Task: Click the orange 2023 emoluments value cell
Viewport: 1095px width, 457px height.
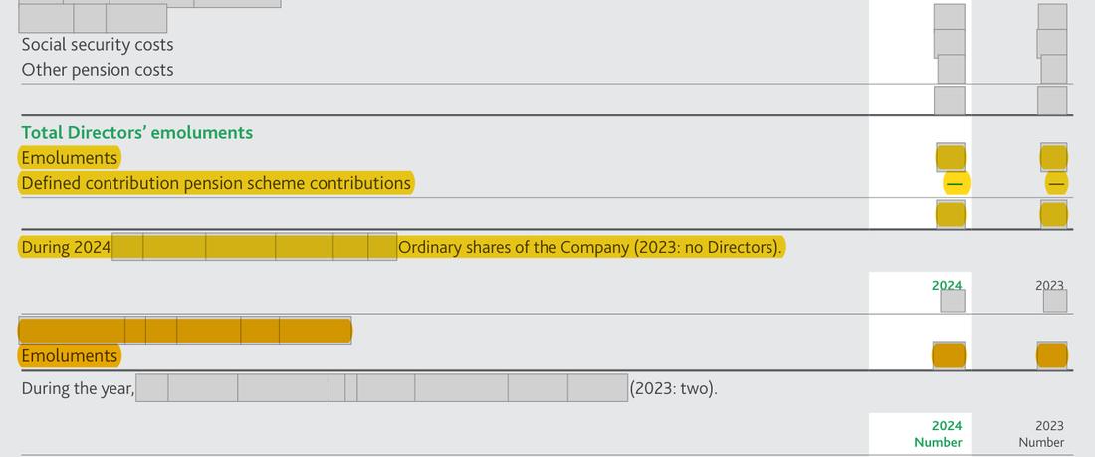Action: (1052, 355)
